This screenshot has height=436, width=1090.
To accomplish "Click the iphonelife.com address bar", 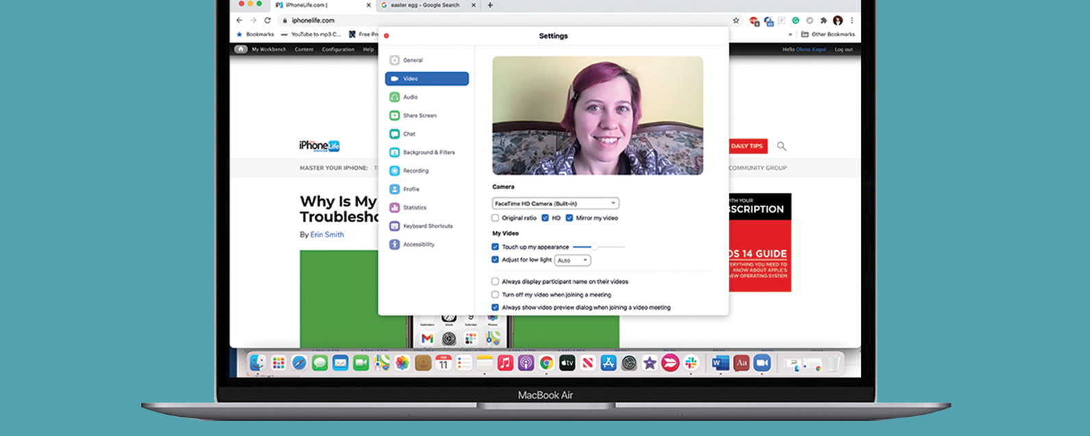I will coord(504,21).
